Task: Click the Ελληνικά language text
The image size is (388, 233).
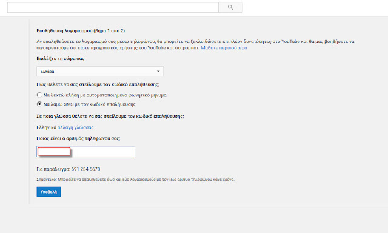Action: tap(47, 127)
